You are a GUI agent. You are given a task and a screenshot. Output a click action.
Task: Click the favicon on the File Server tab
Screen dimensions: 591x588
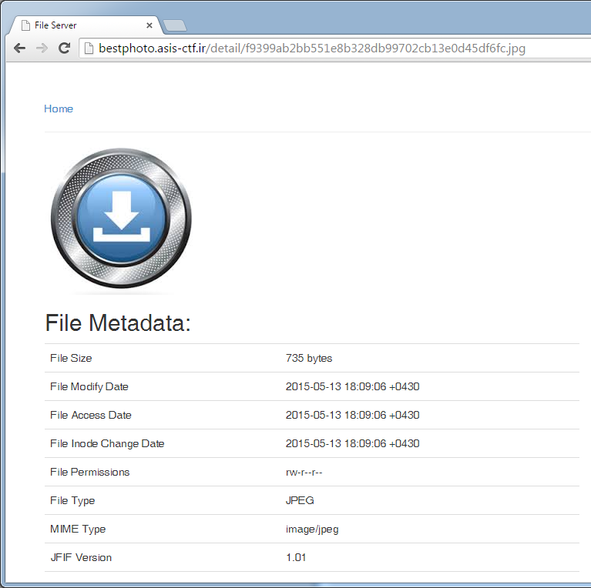(25, 25)
